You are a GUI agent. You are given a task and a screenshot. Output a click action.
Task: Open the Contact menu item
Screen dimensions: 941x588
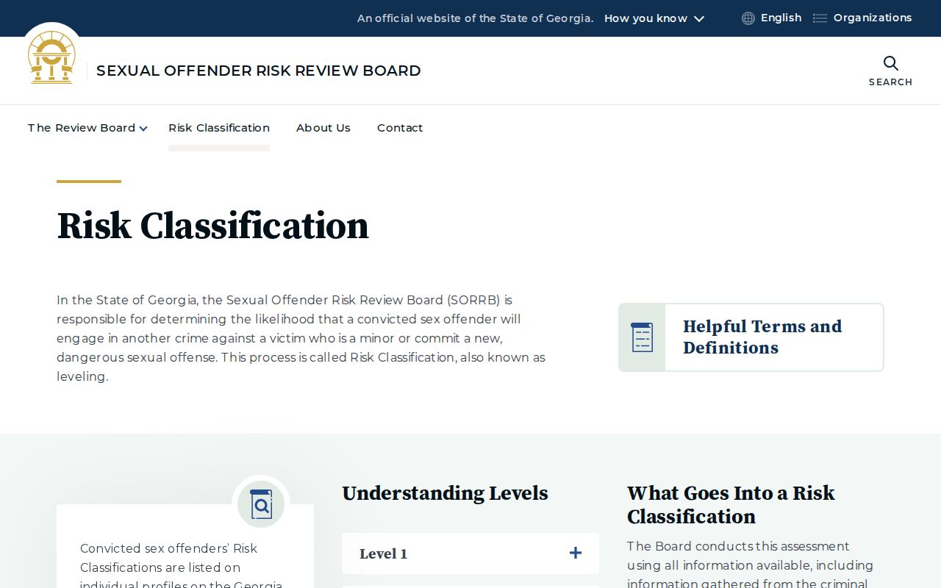400,128
